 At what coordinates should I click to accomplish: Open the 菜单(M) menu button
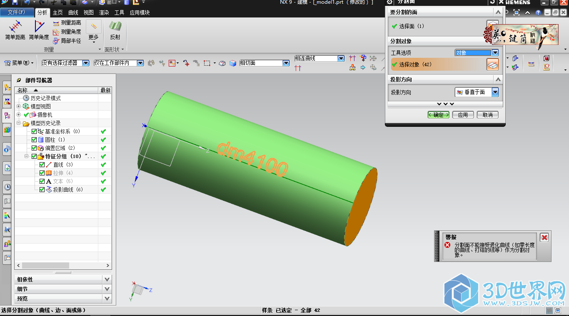(19, 63)
